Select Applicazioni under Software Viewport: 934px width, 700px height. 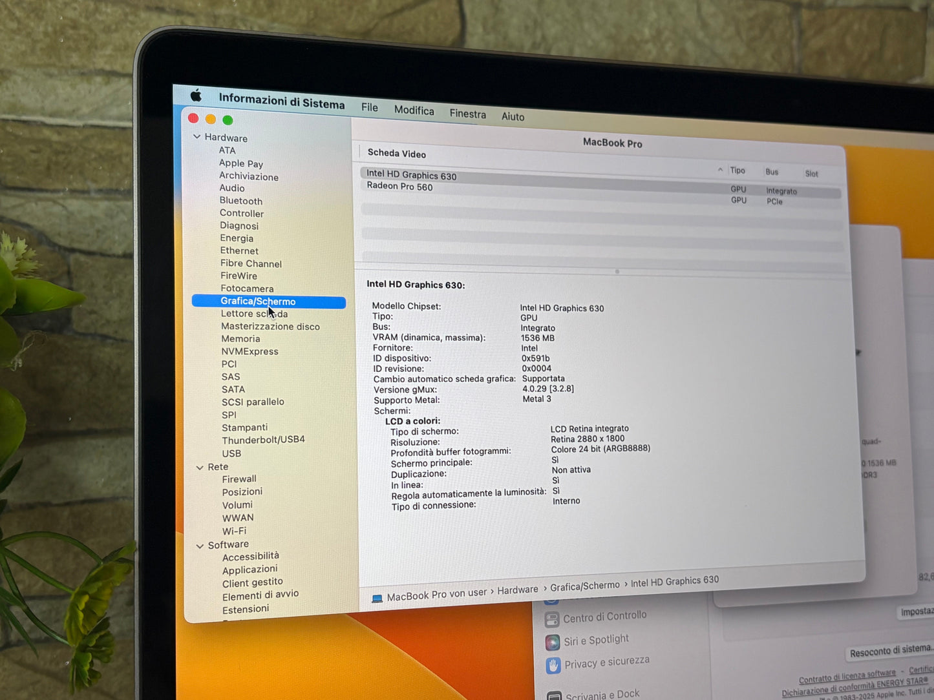pos(249,570)
